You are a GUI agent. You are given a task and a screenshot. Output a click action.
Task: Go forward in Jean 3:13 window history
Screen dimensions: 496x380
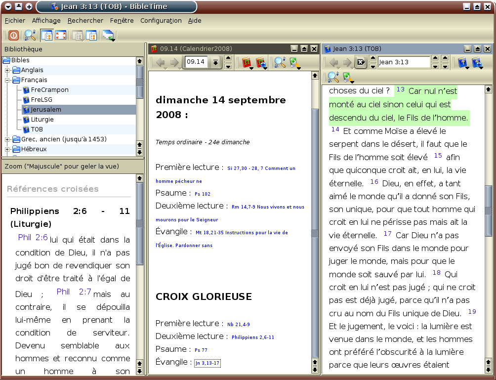(x=347, y=62)
